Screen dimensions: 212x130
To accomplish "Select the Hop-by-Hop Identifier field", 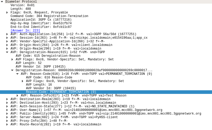I will [x=41, y=23].
